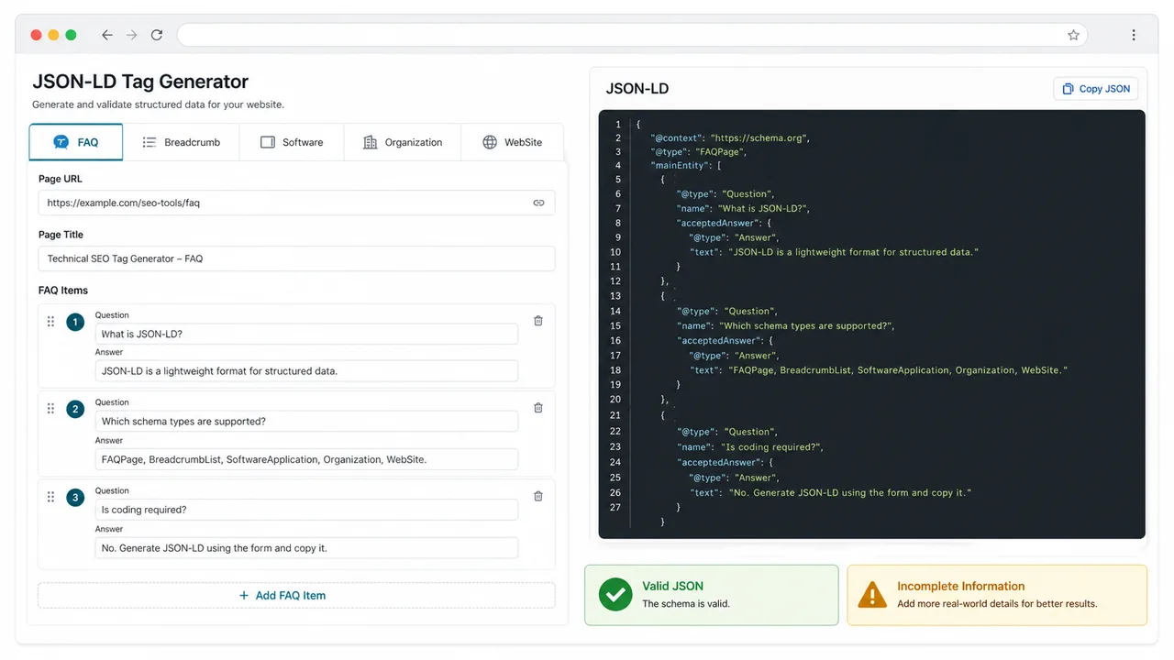Click the 'FAQ Items' section label

click(63, 291)
